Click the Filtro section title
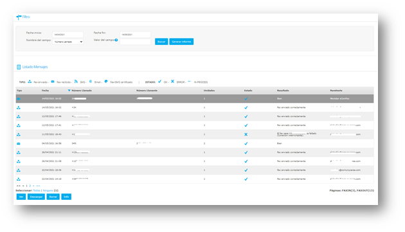The width and height of the screenshot is (405, 232). 26,17
